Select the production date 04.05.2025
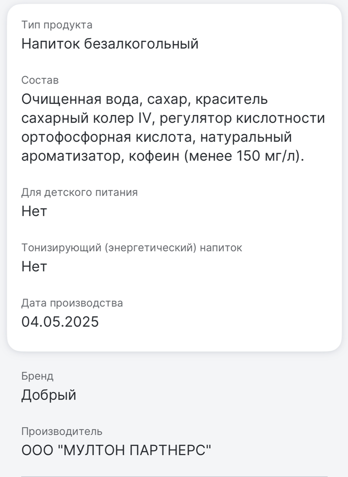This screenshot has height=477, width=348. (60, 321)
